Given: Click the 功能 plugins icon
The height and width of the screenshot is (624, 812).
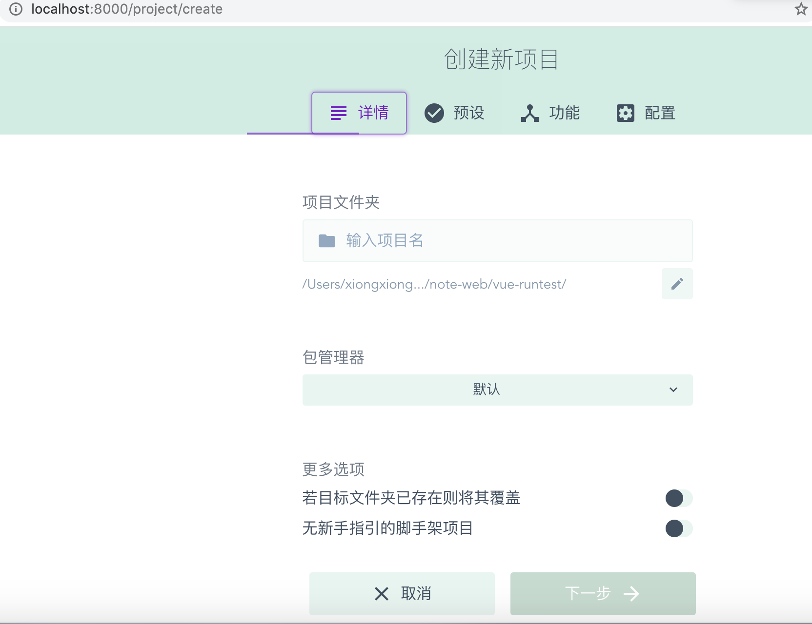Looking at the screenshot, I should (x=530, y=113).
